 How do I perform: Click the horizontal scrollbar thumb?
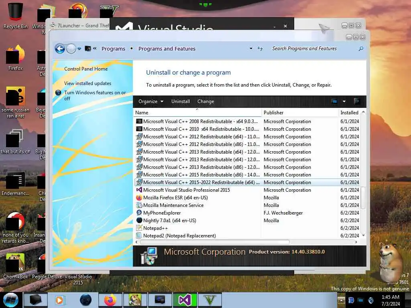coord(215,242)
